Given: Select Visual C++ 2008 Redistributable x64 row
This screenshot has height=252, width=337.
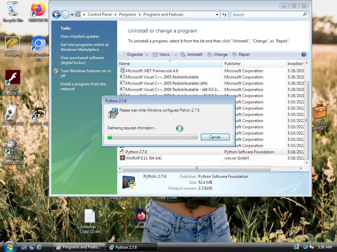Looking at the screenshot, I should 211,89.
